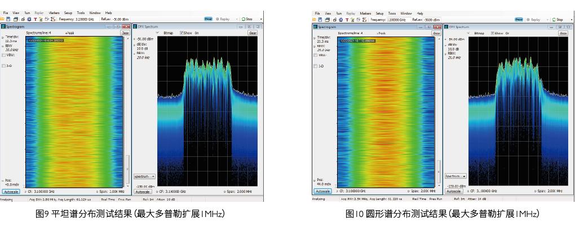Image resolution: width=575 pixels, height=226 pixels.
Task: Click the DPX Spectrum title icon in Figure 10 window
Action: click(x=446, y=26)
